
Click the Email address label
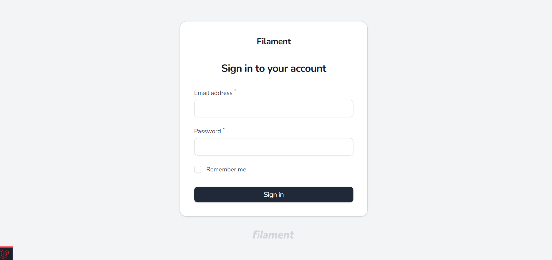click(213, 93)
